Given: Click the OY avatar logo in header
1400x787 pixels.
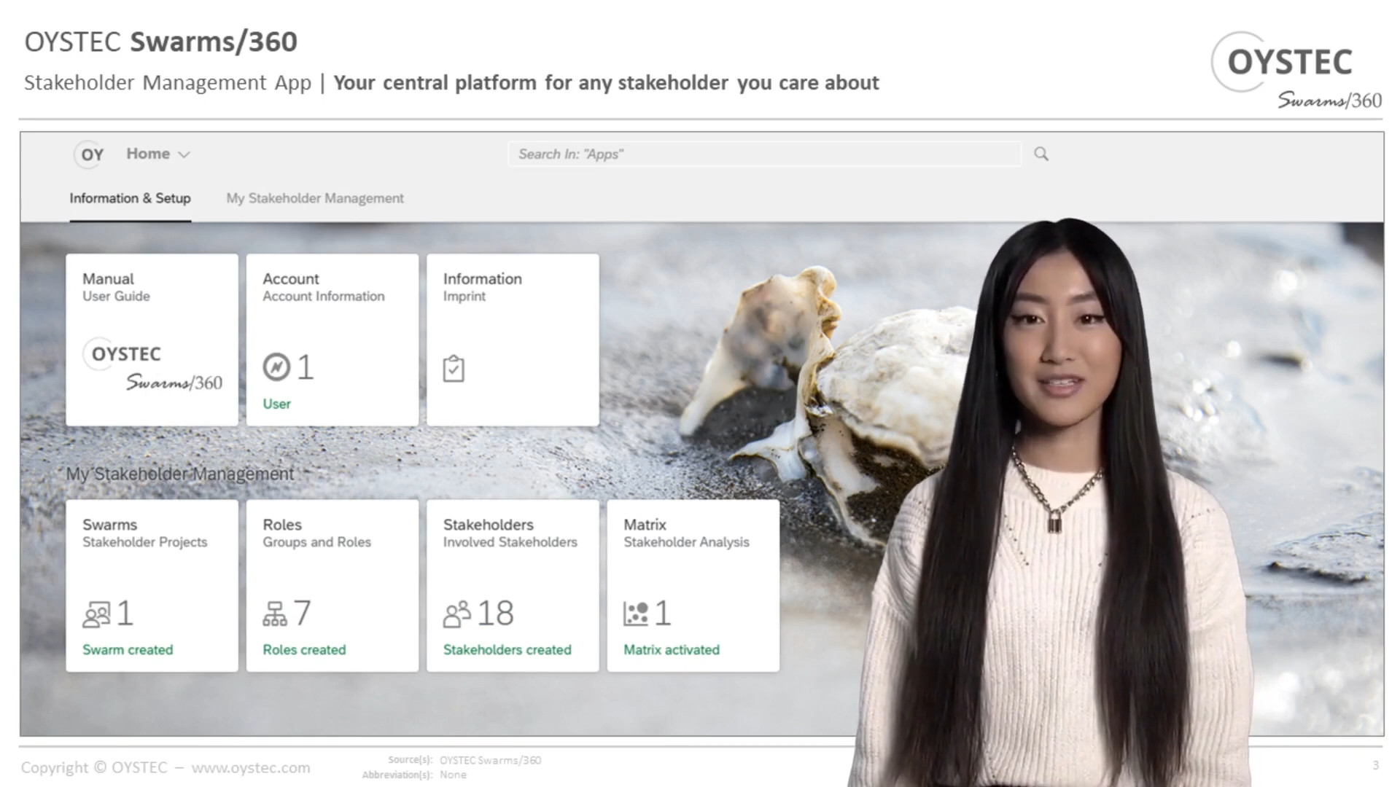Looking at the screenshot, I should (x=90, y=154).
